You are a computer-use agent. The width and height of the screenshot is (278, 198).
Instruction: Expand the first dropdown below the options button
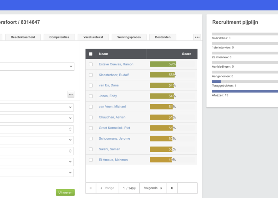pos(37,107)
